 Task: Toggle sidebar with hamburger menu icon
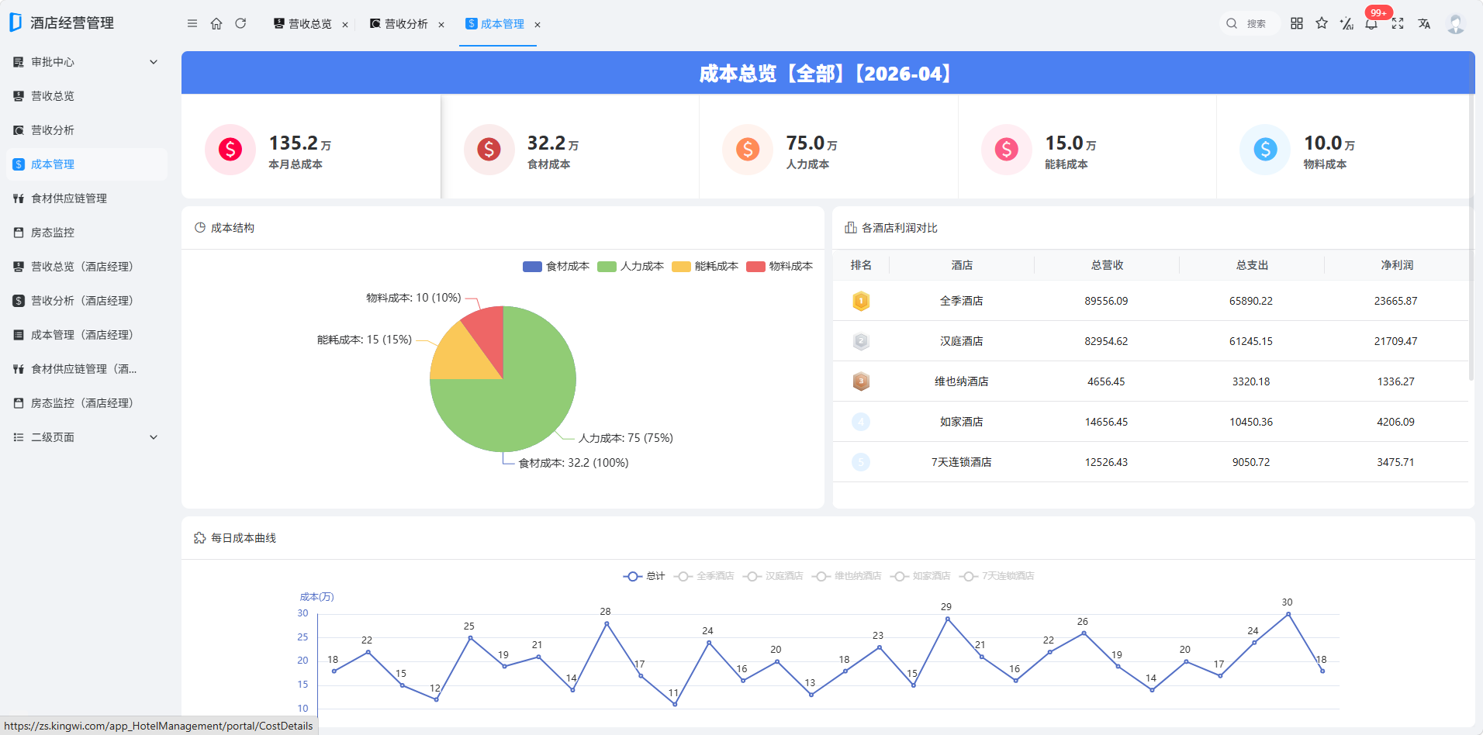[x=192, y=24]
